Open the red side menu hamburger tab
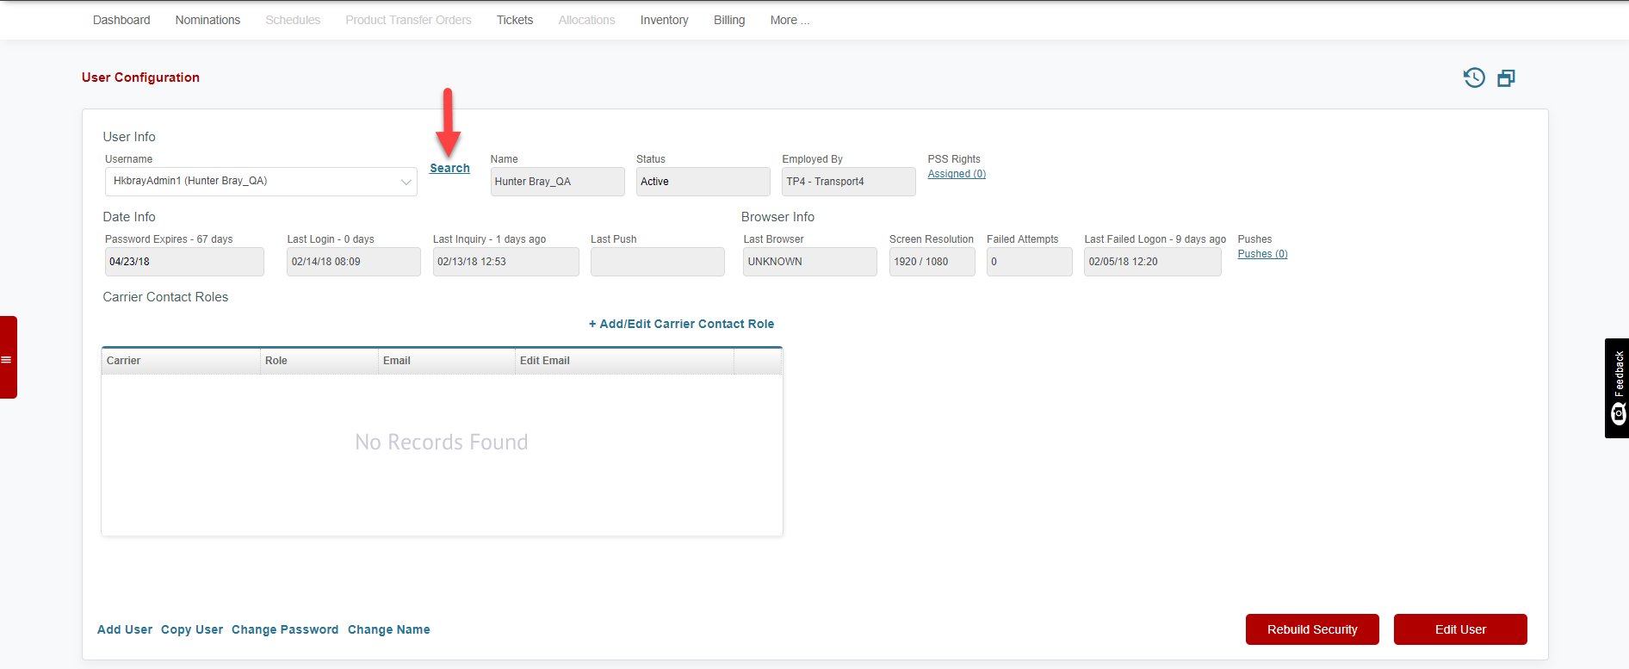This screenshot has height=669, width=1629. click(x=8, y=358)
